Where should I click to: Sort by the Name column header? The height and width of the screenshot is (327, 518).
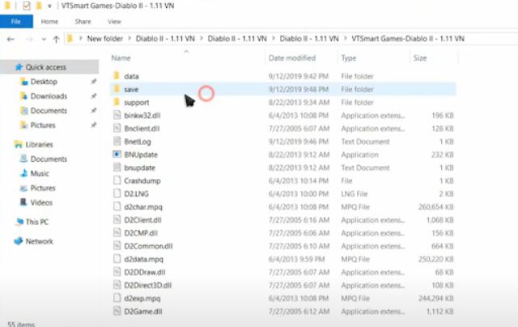[x=121, y=58]
